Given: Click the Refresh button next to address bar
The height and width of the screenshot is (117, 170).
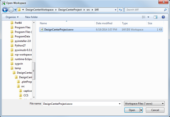Looking at the screenshot, I should click(121, 10).
